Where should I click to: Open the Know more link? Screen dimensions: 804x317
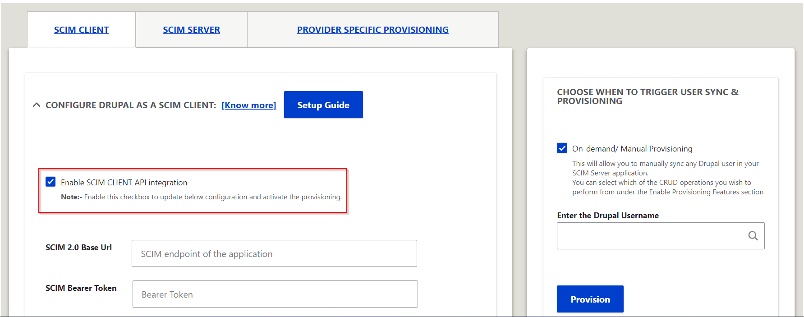[x=248, y=105]
